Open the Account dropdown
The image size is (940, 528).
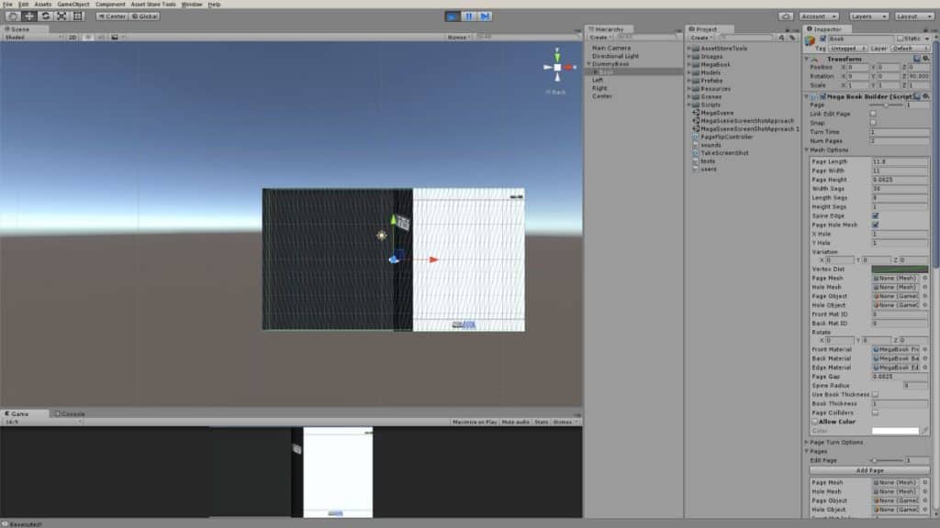click(x=818, y=16)
